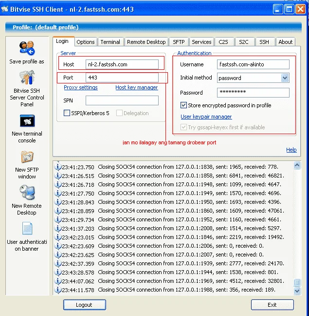
Task: Open the Initial method dropdown
Action: click(x=285, y=78)
